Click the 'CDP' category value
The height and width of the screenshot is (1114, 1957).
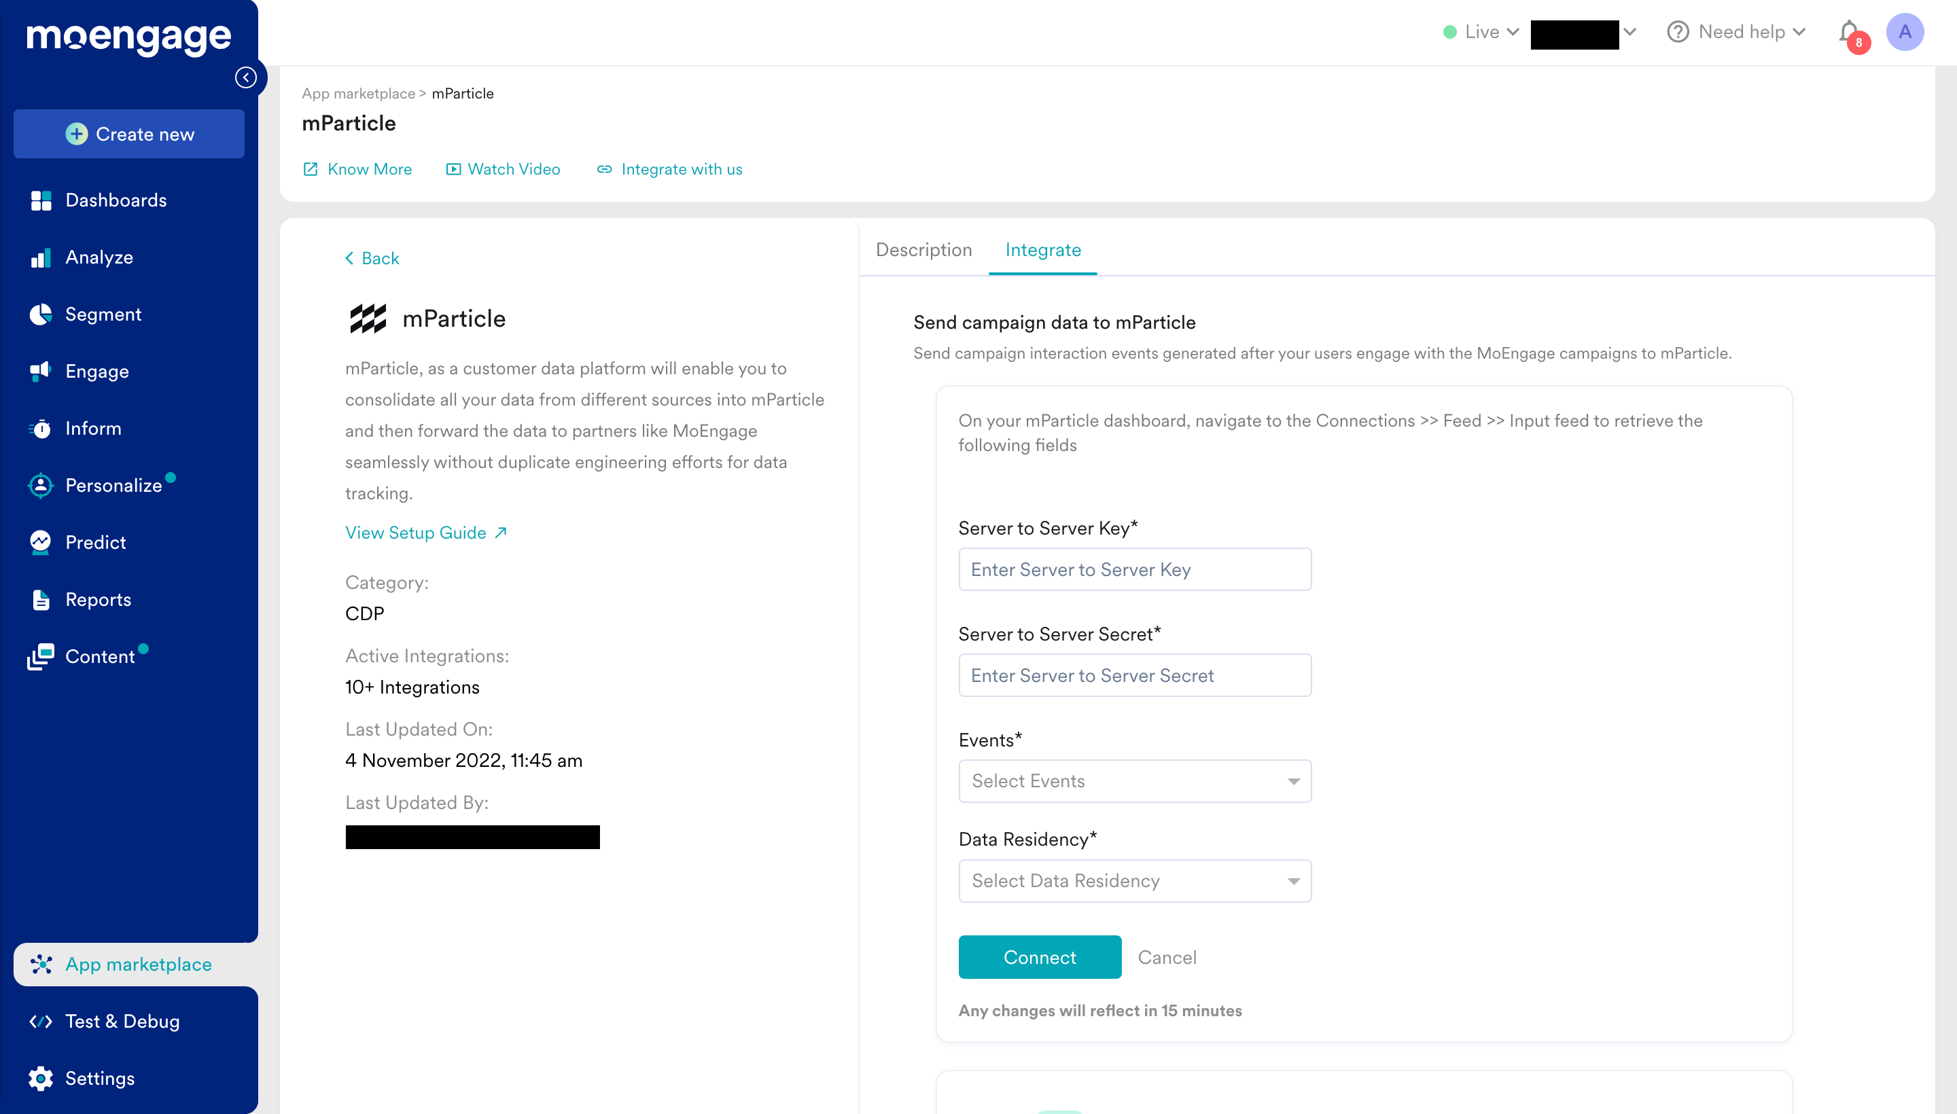coord(364,613)
